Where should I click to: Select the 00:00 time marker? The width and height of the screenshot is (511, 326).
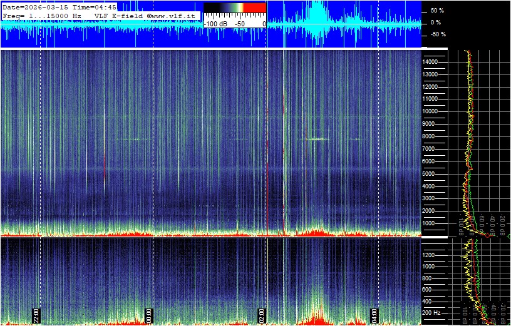coord(148,315)
